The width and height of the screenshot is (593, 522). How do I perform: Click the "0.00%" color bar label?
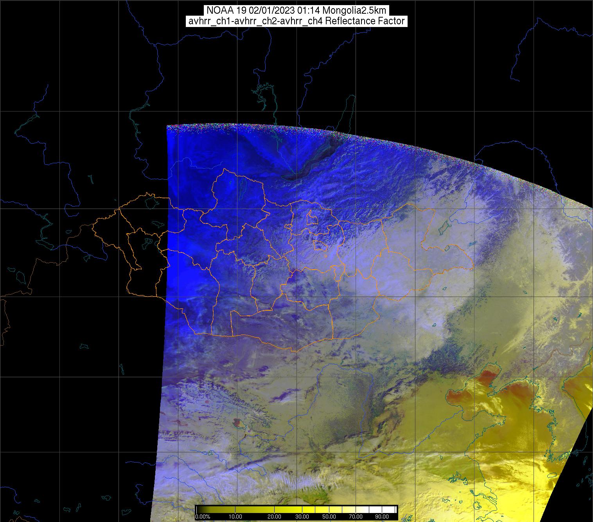tap(203, 517)
